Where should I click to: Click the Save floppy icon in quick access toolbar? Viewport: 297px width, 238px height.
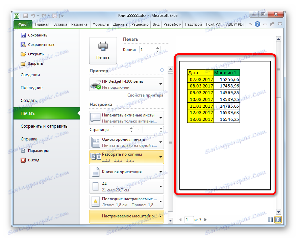(x=26, y=16)
